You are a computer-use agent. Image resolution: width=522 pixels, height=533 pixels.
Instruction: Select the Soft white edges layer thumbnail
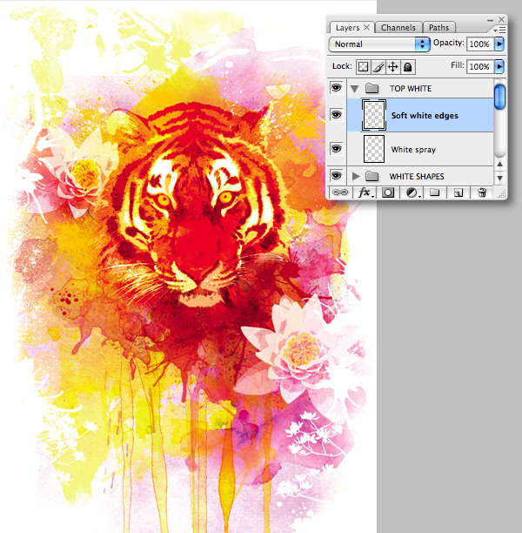tap(373, 115)
